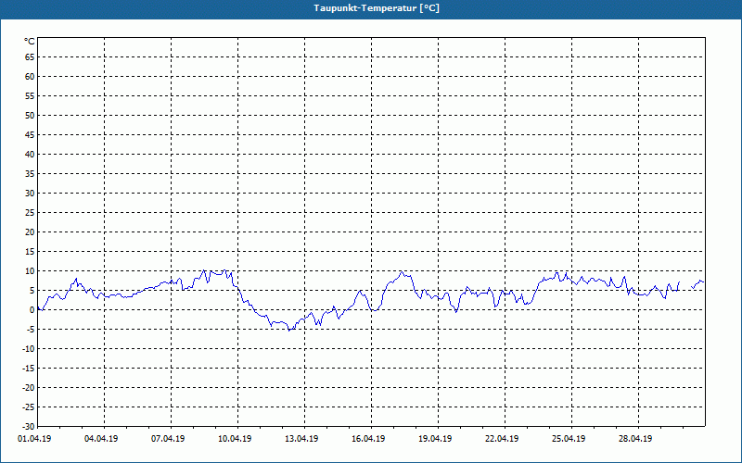Image resolution: width=742 pixels, height=463 pixels.
Task: Click the 0 y-axis tick label
Action: pyautogui.click(x=32, y=309)
